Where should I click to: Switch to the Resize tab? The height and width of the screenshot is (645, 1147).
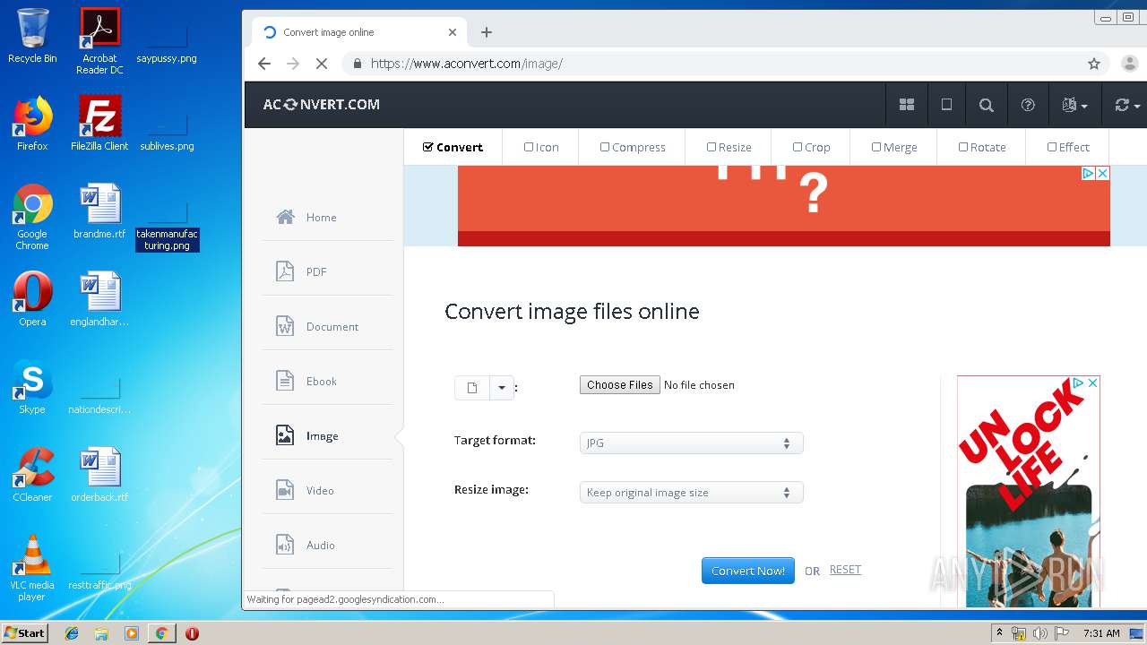click(729, 147)
